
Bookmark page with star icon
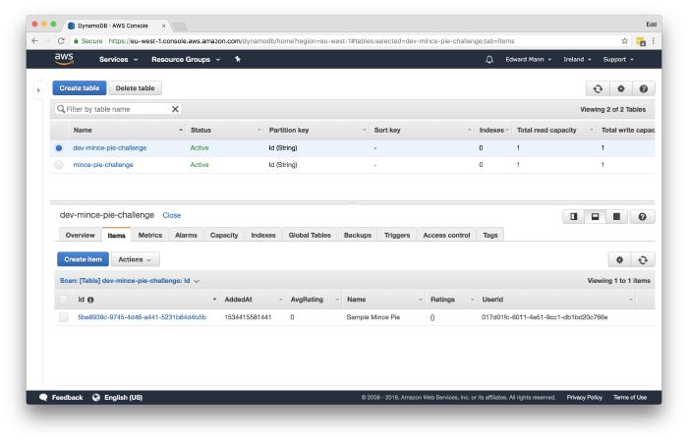(624, 41)
